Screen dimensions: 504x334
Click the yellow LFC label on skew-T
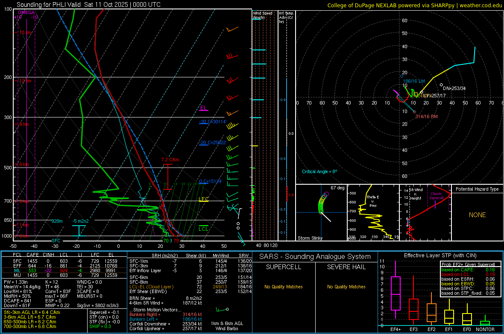[x=204, y=199]
